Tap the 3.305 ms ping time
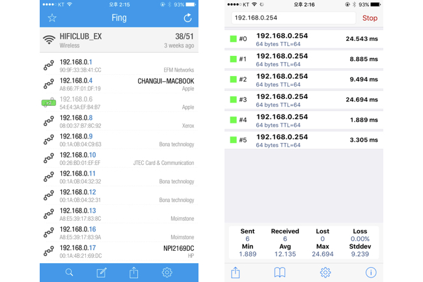This screenshot has width=423, height=282. point(364,140)
